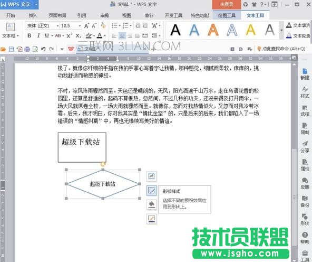The height and width of the screenshot is (262, 312).
Task: Open the 插入 tab
Action: [33, 15]
